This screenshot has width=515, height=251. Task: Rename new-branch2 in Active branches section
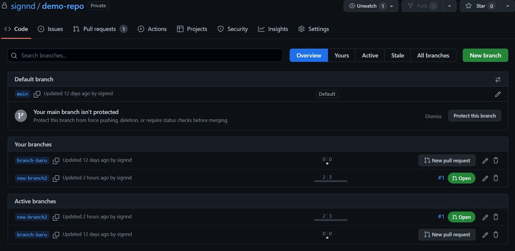pyautogui.click(x=485, y=217)
